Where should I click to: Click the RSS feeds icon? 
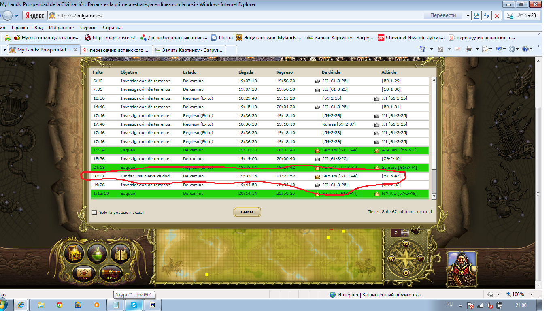pos(440,49)
